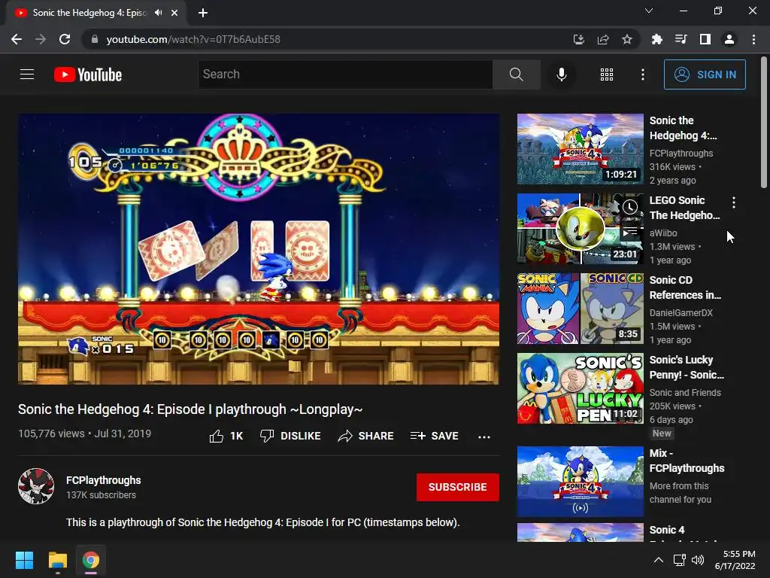Open more actions ellipsis under video
This screenshot has width=770, height=578.
pyautogui.click(x=484, y=437)
